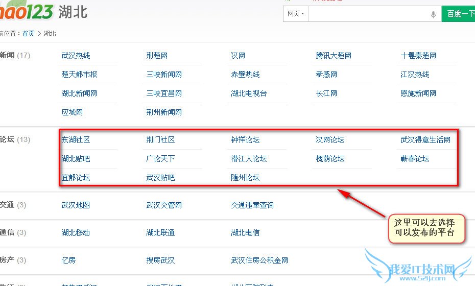Click the 百度一下 search button
Image resolution: width=475 pixels, height=286 pixels.
click(x=458, y=14)
